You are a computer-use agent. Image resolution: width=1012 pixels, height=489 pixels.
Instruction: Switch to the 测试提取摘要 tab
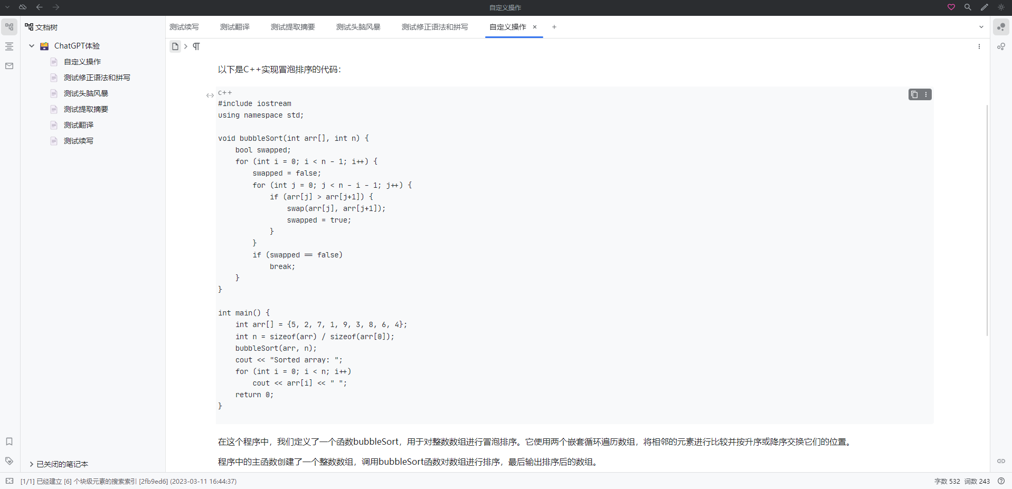point(293,27)
